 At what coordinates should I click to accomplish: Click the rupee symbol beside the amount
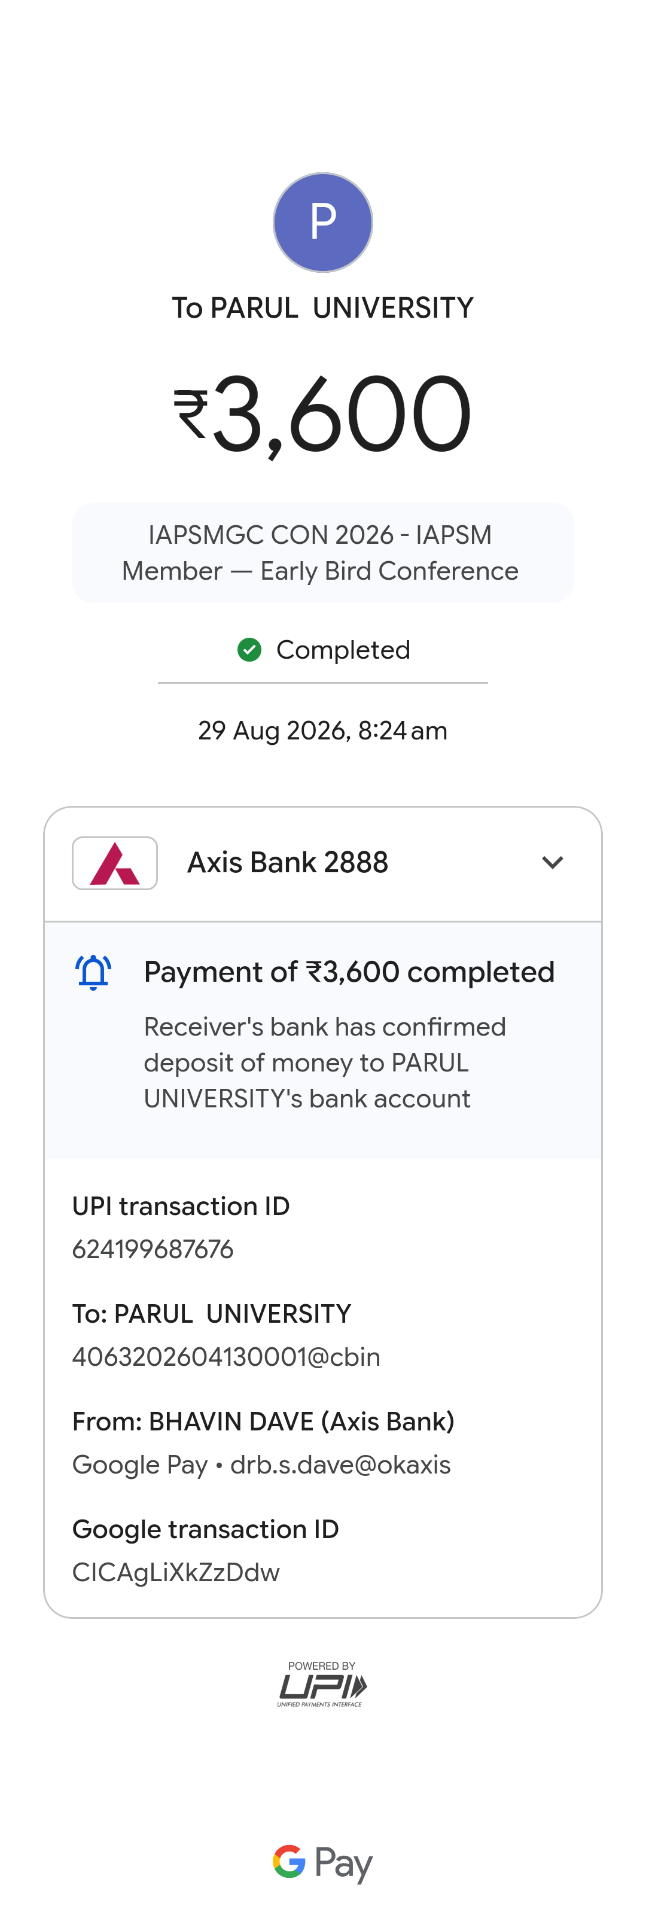(190, 413)
